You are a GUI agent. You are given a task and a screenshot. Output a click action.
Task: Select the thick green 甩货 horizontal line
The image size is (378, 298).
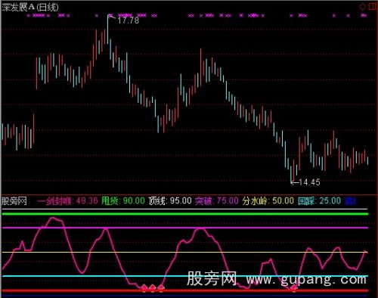[x=185, y=214]
